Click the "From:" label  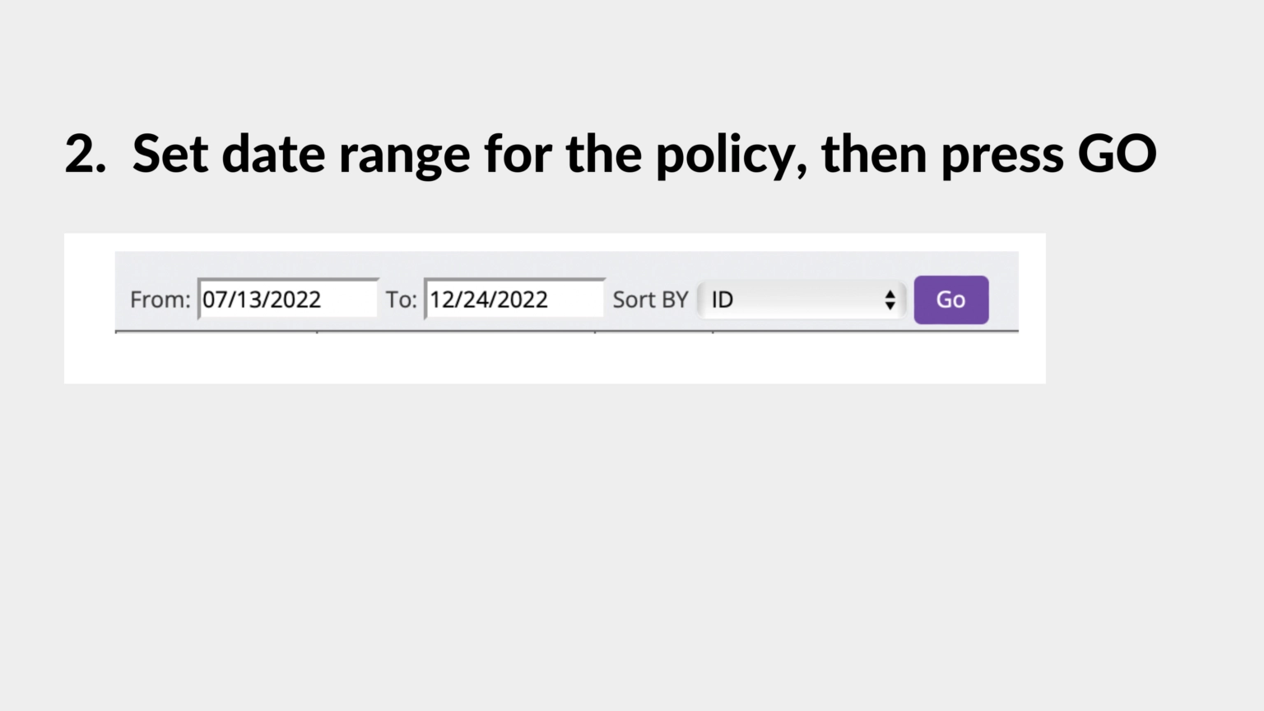pos(160,300)
